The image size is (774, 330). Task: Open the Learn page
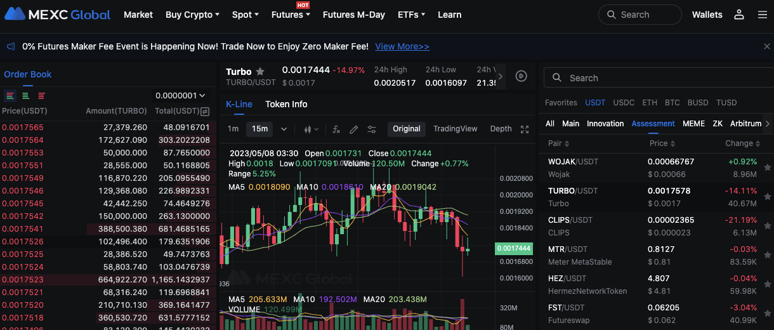pos(450,15)
